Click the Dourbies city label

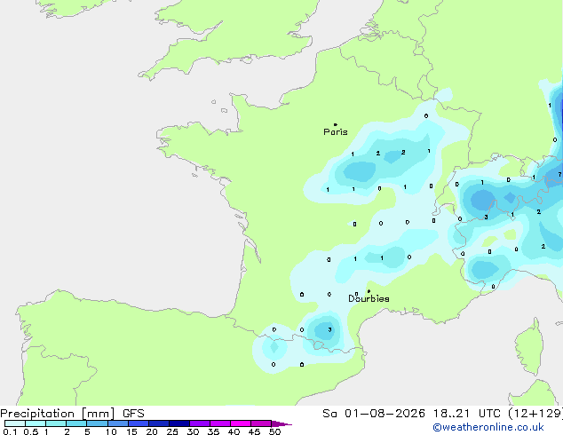tap(369, 298)
